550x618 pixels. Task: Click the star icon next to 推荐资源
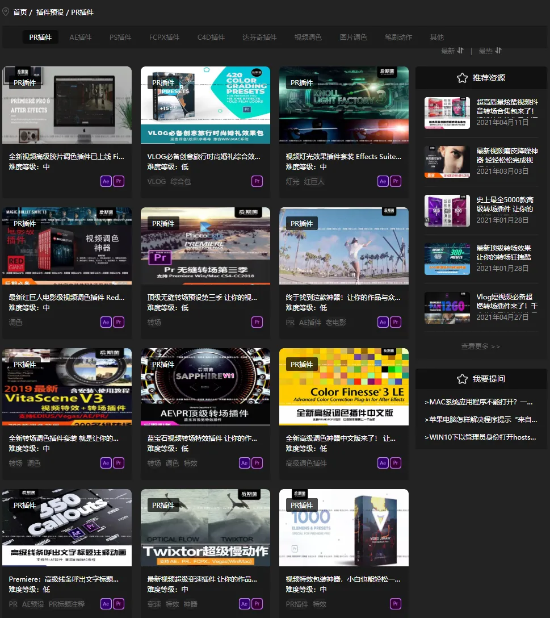(x=462, y=78)
